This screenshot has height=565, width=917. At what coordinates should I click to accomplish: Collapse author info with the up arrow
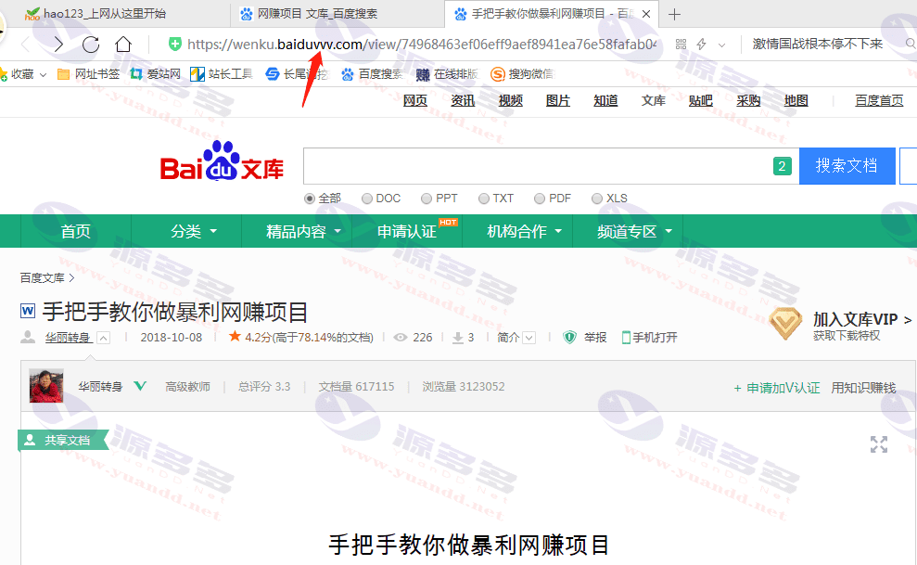104,338
